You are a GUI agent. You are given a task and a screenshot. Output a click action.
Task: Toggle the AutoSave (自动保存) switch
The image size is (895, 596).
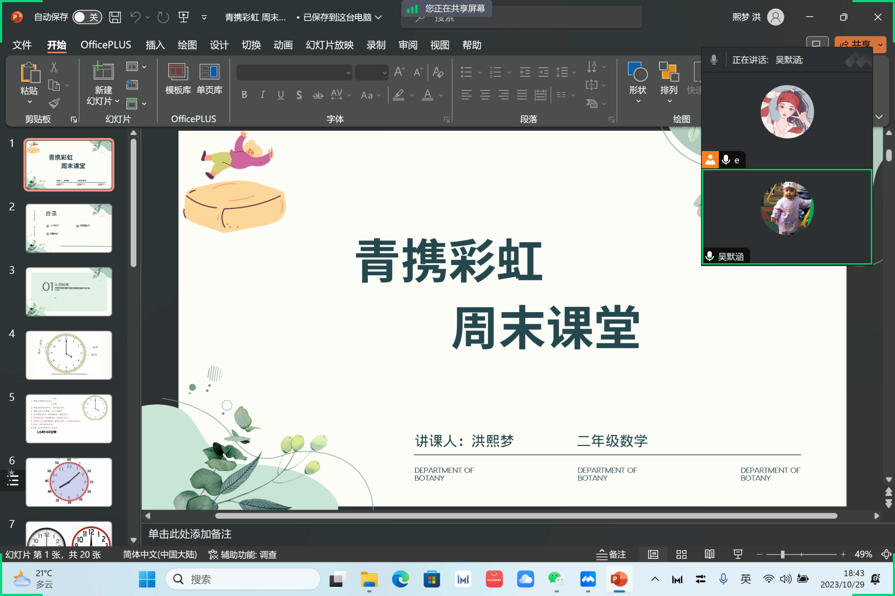click(x=87, y=17)
